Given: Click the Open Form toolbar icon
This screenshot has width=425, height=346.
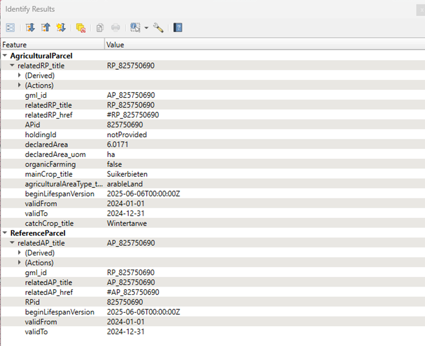Looking at the screenshot, I should pyautogui.click(x=10, y=28).
